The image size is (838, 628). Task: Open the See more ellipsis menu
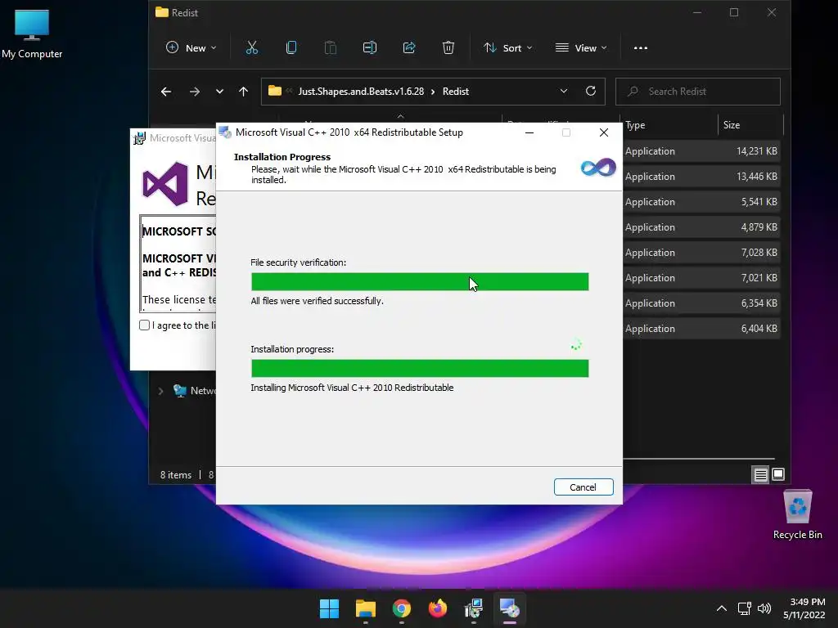(x=640, y=48)
